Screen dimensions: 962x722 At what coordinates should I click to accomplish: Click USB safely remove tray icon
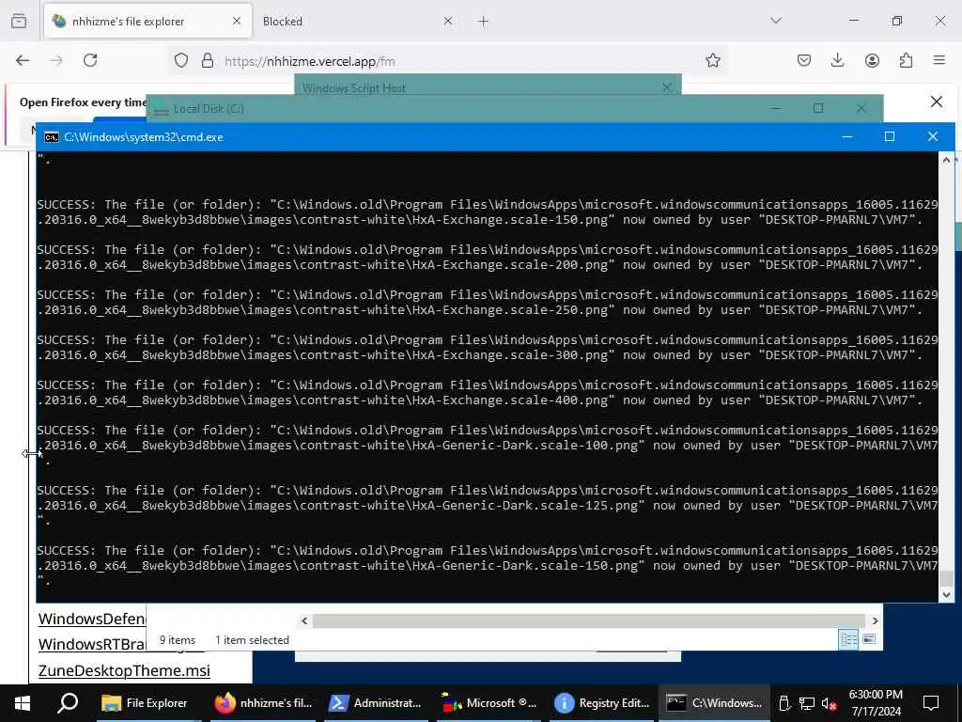coord(784,703)
